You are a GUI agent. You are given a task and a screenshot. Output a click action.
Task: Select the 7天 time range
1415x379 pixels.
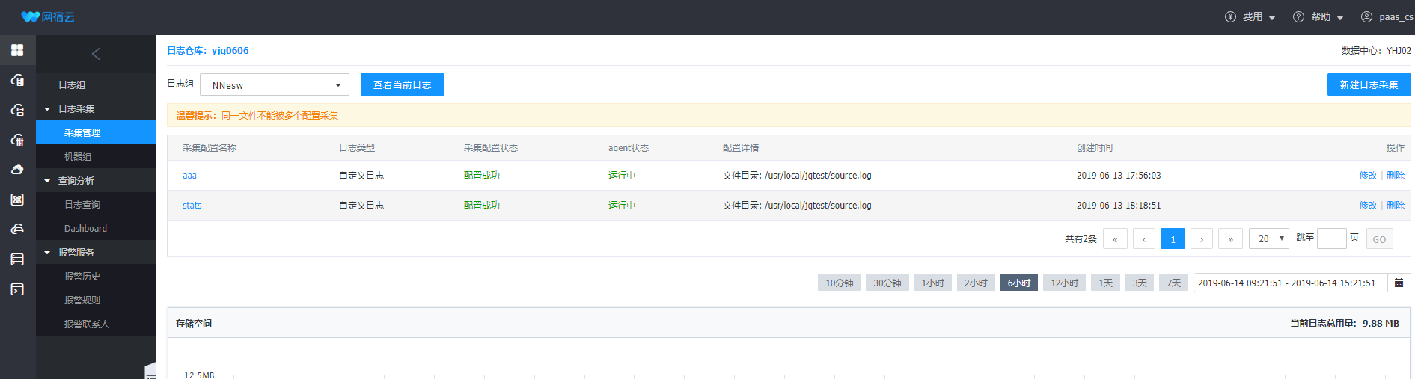(1174, 283)
